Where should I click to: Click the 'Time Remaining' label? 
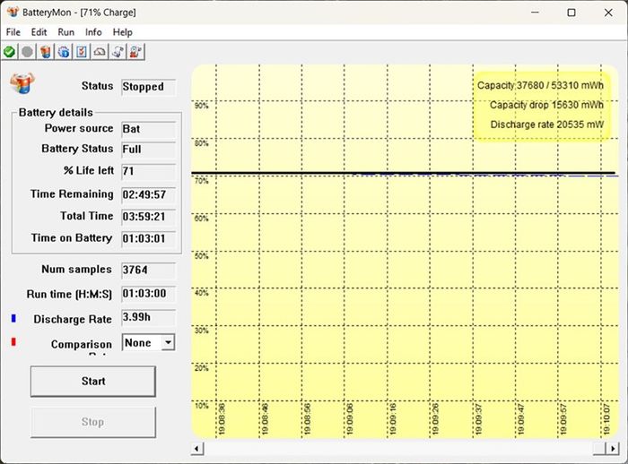72,194
